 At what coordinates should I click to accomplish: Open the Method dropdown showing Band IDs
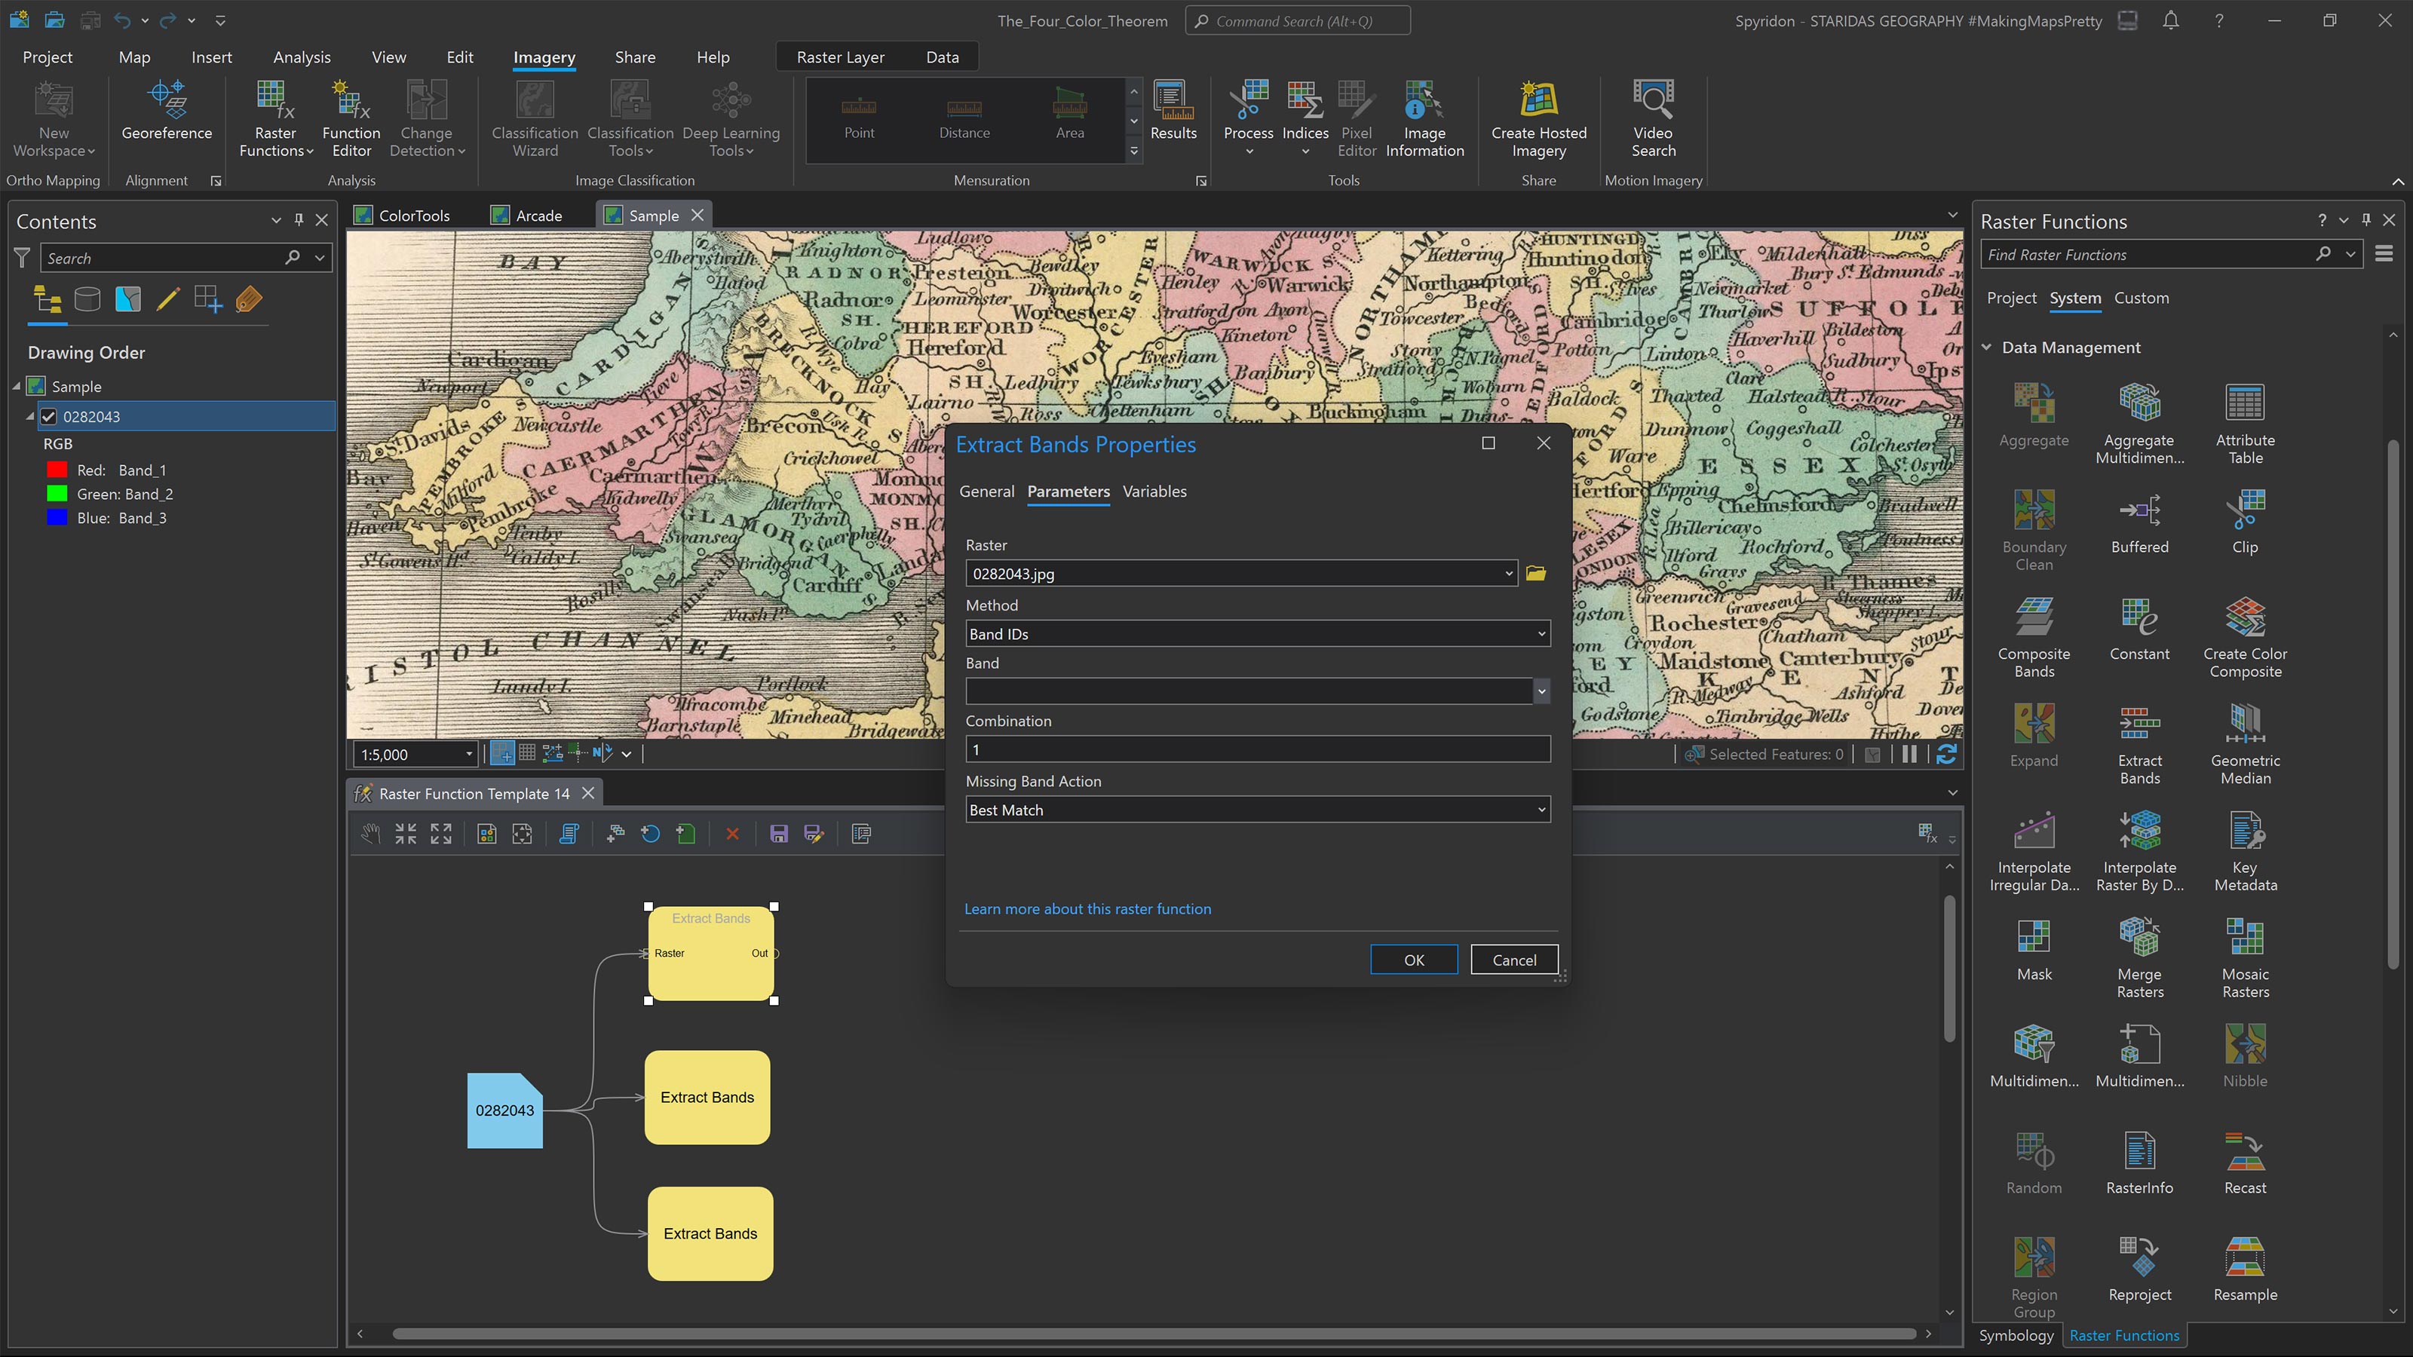(x=1257, y=634)
